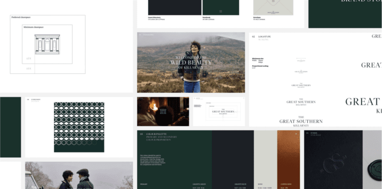Pick the Copper Shine colour swatch
This screenshot has width=382, height=189.
tap(288, 160)
